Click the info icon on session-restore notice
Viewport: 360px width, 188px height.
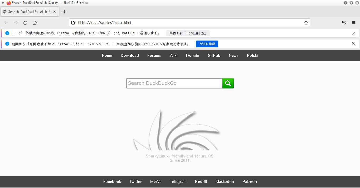pos(7,44)
